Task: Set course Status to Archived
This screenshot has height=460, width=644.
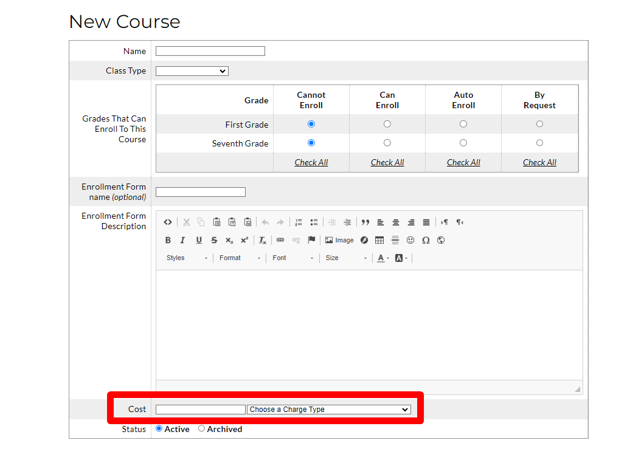Action: (x=201, y=429)
